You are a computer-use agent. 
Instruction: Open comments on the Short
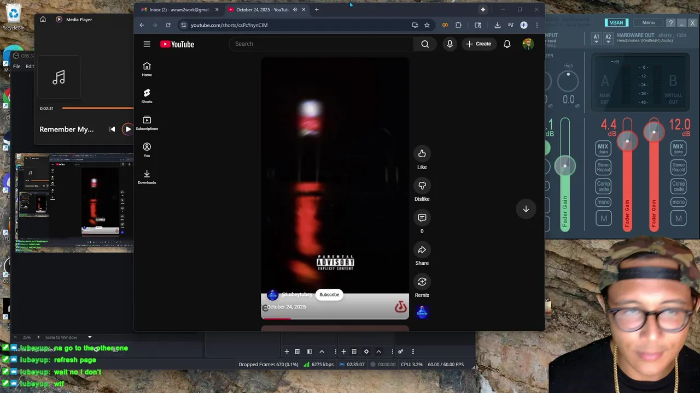422,218
